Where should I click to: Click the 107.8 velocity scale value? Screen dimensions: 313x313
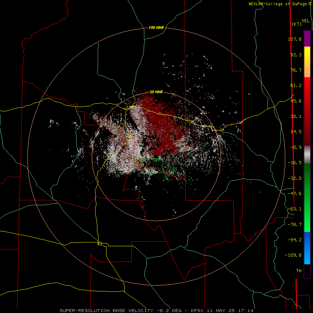pos(295,39)
